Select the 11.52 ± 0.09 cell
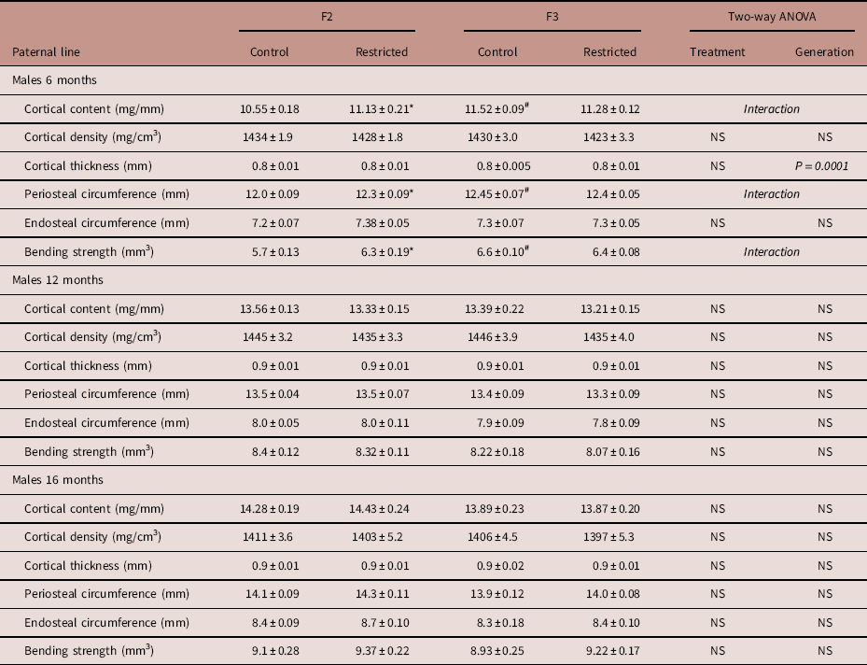 pos(497,109)
